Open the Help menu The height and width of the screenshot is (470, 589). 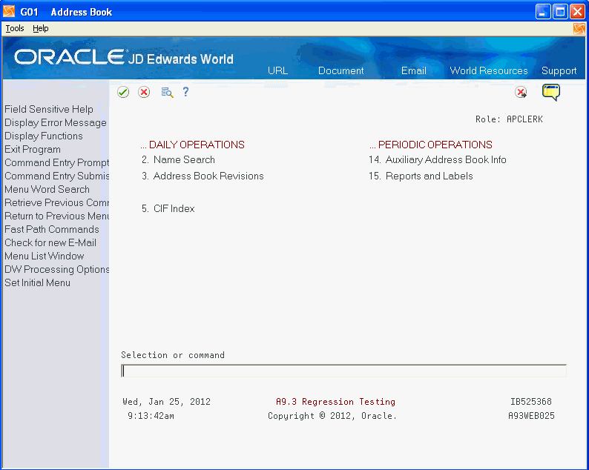click(x=41, y=28)
